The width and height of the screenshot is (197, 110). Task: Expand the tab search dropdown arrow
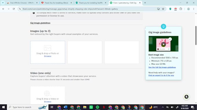[3, 3]
